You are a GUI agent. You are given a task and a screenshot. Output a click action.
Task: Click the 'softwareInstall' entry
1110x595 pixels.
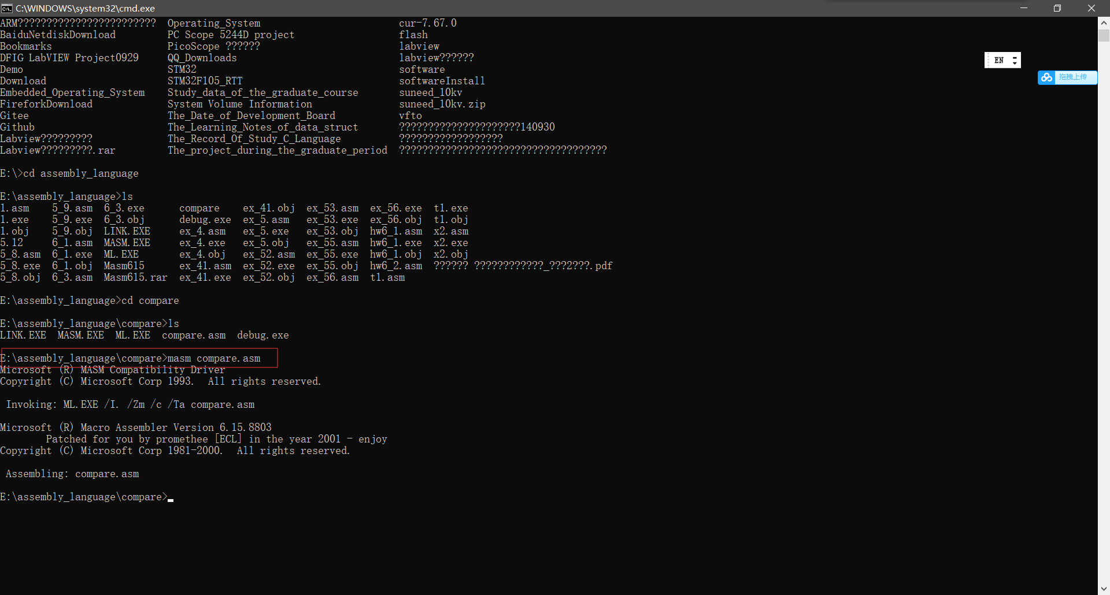[442, 81]
